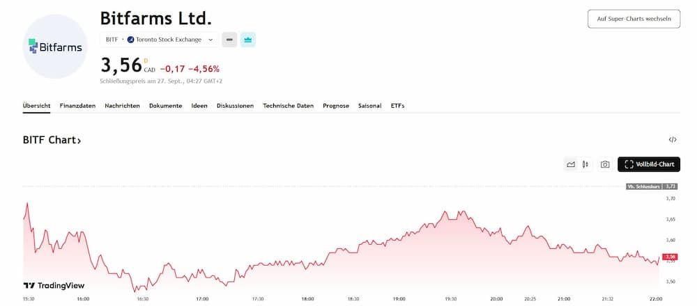
Task: Switch to the Nachrichten tab
Action: (x=122, y=106)
